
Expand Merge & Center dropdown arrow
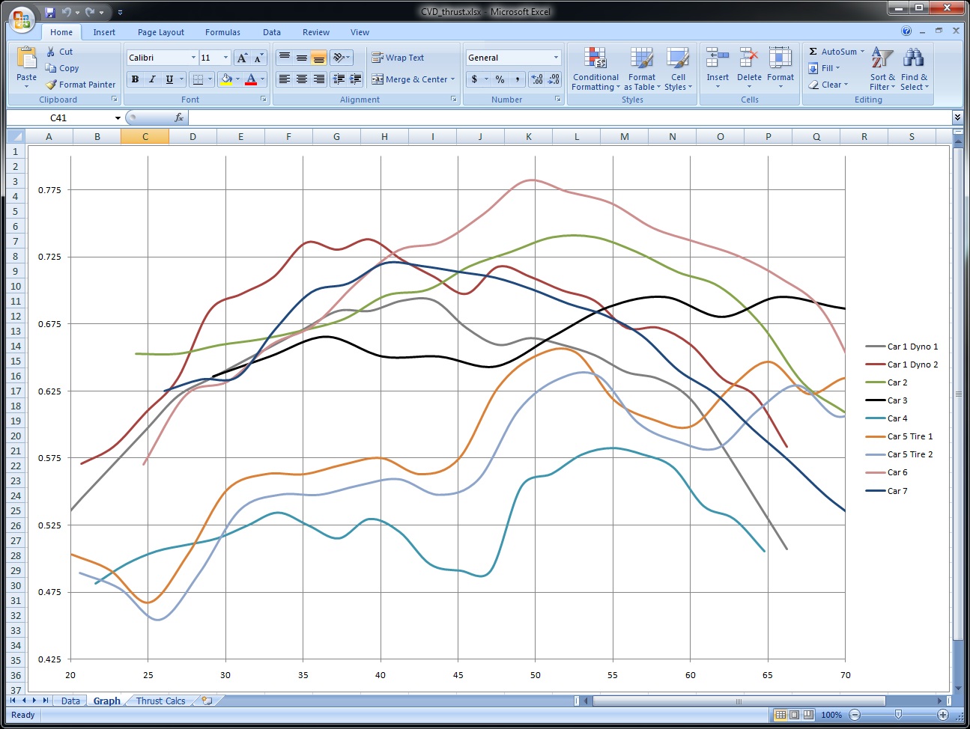pyautogui.click(x=453, y=79)
